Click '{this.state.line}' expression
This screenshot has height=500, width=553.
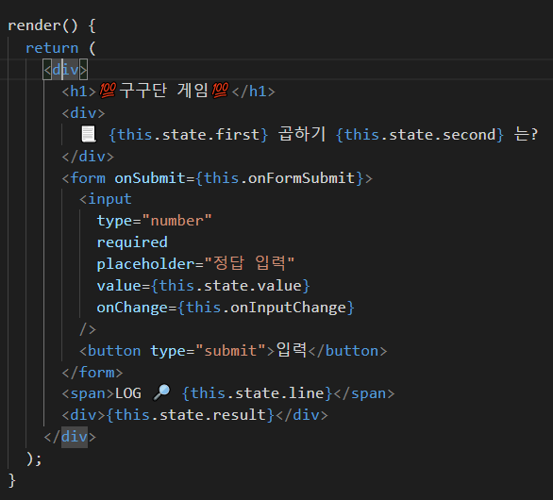click(x=257, y=393)
